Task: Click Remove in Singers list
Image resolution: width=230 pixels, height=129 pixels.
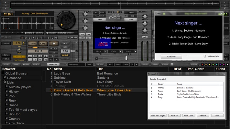Action: pyautogui.click(x=203, y=115)
